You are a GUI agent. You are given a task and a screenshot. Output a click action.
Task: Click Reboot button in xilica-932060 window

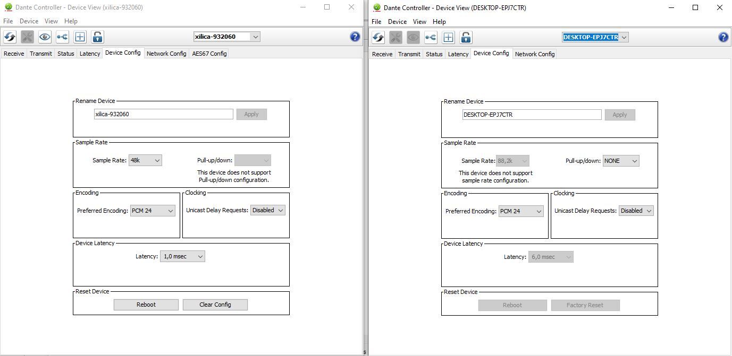[x=146, y=305]
